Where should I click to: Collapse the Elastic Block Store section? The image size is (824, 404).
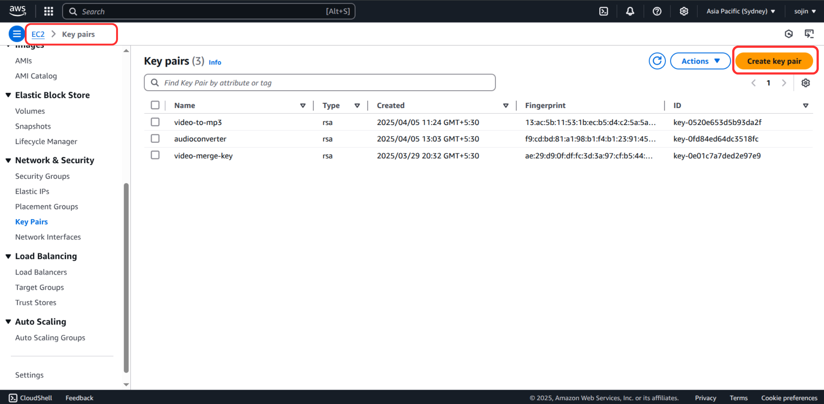8,95
